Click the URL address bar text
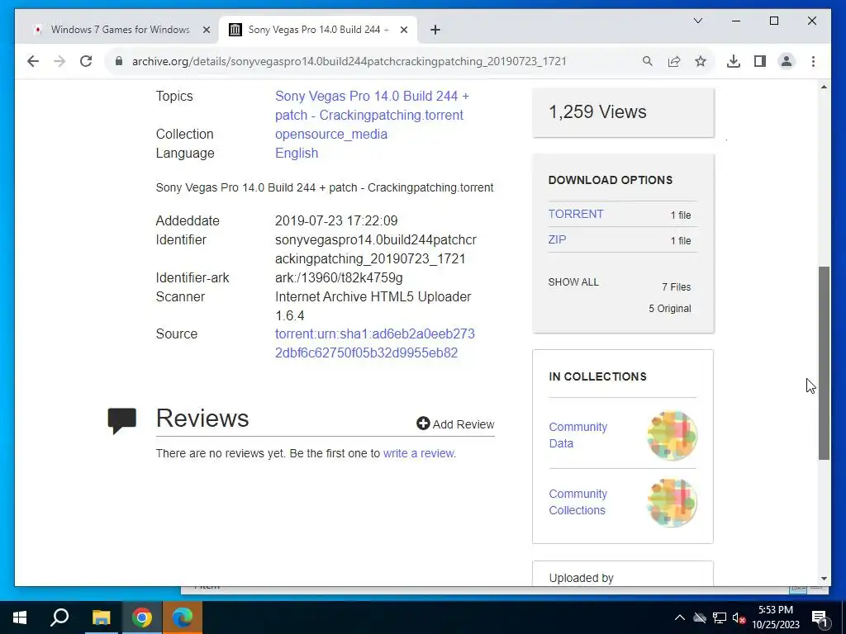846x634 pixels. (x=349, y=61)
